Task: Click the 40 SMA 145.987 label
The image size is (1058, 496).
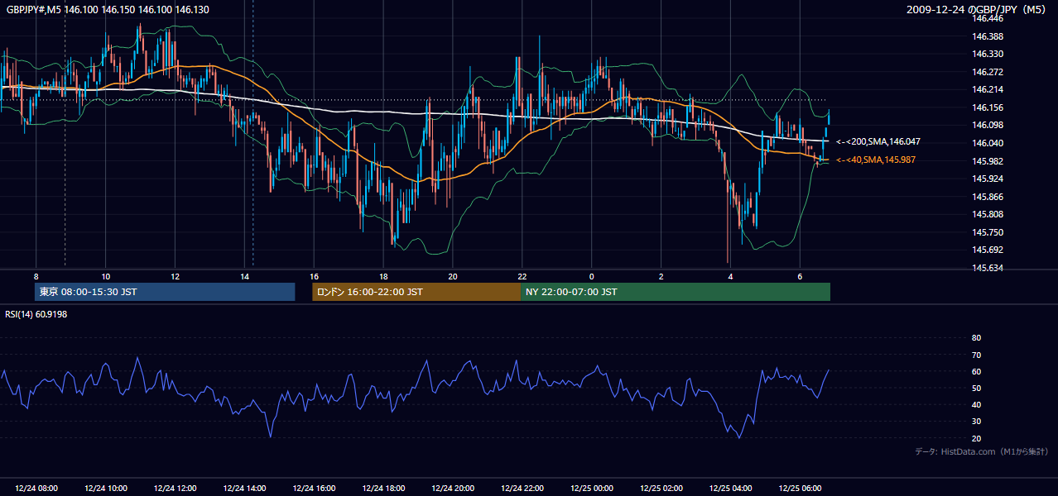Action: [x=876, y=160]
